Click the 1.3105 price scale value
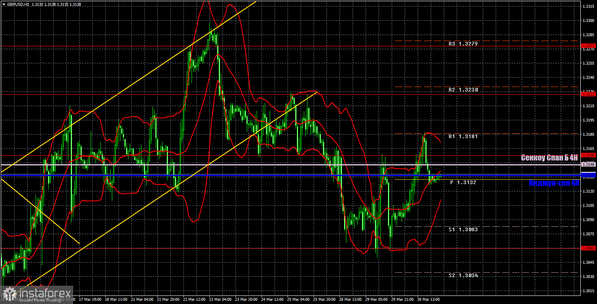 [x=588, y=206]
